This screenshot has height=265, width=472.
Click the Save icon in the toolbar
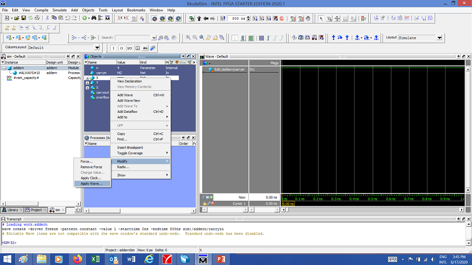[x=23, y=18]
